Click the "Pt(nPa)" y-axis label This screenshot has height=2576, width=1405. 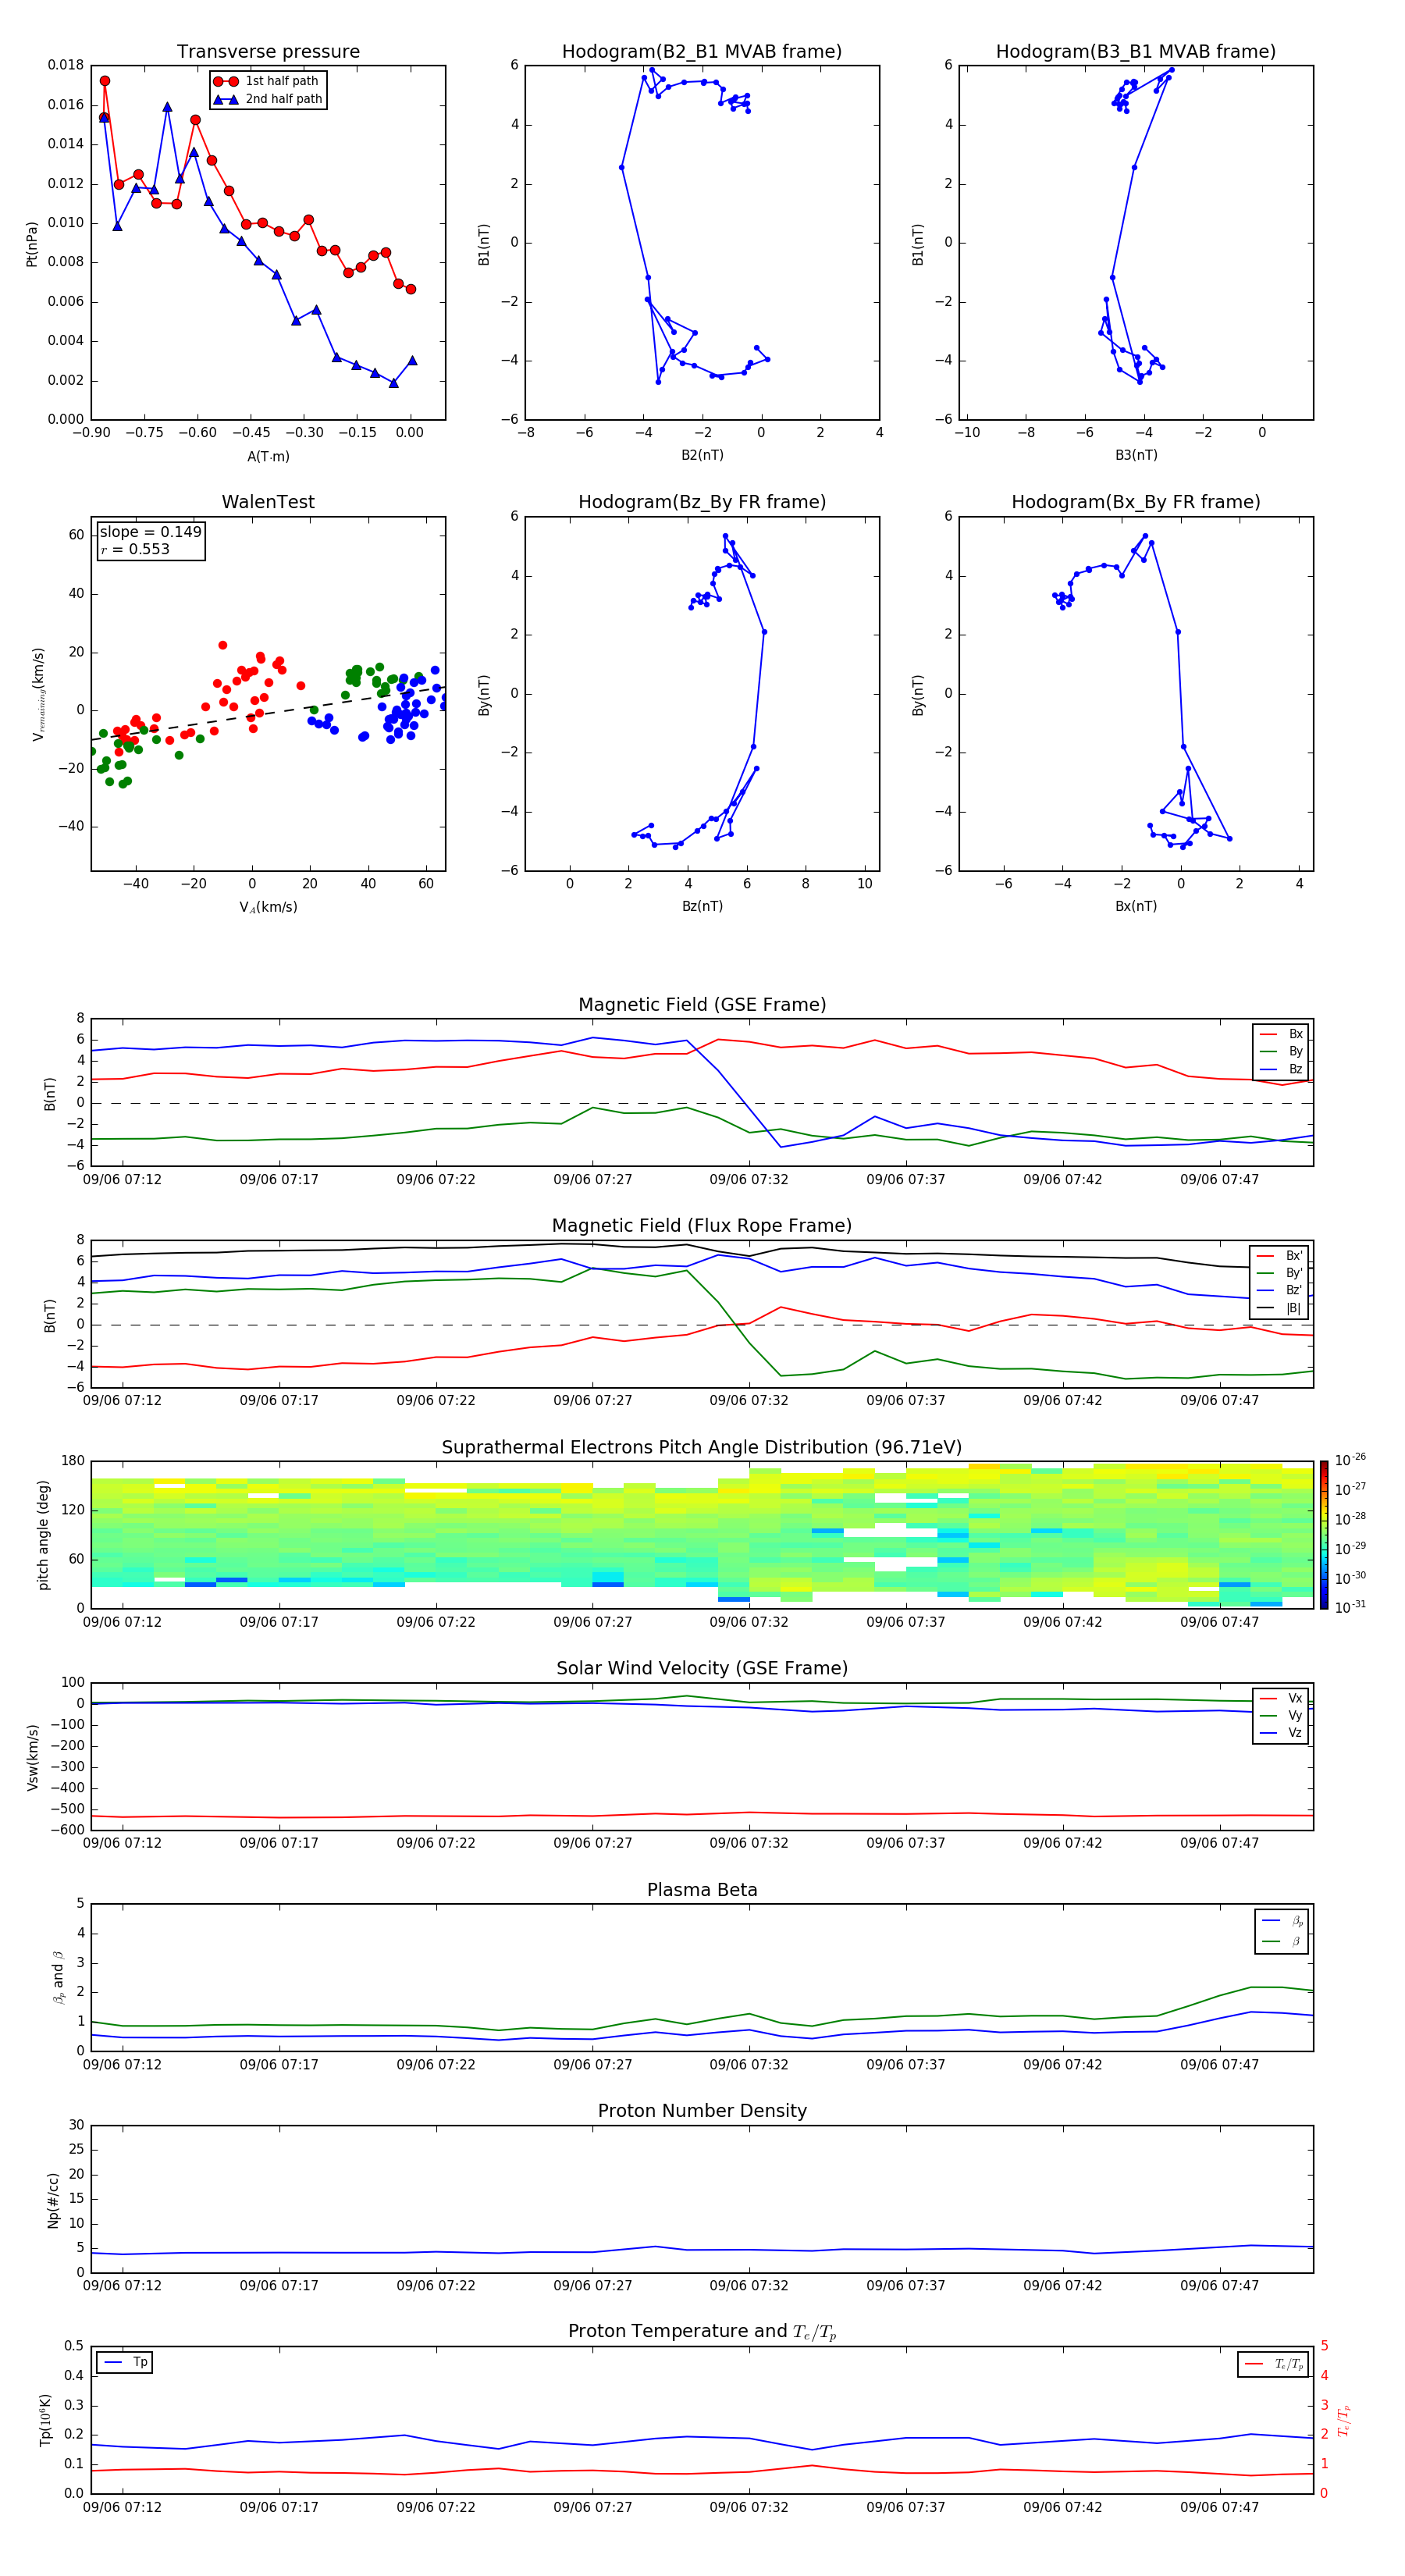pyautogui.click(x=32, y=243)
